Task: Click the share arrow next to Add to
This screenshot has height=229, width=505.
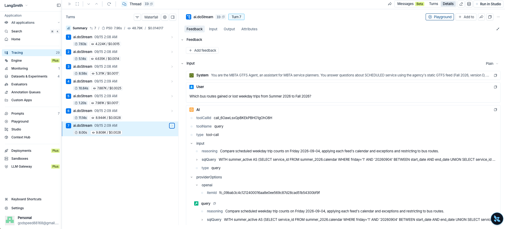Action: pos(481,17)
